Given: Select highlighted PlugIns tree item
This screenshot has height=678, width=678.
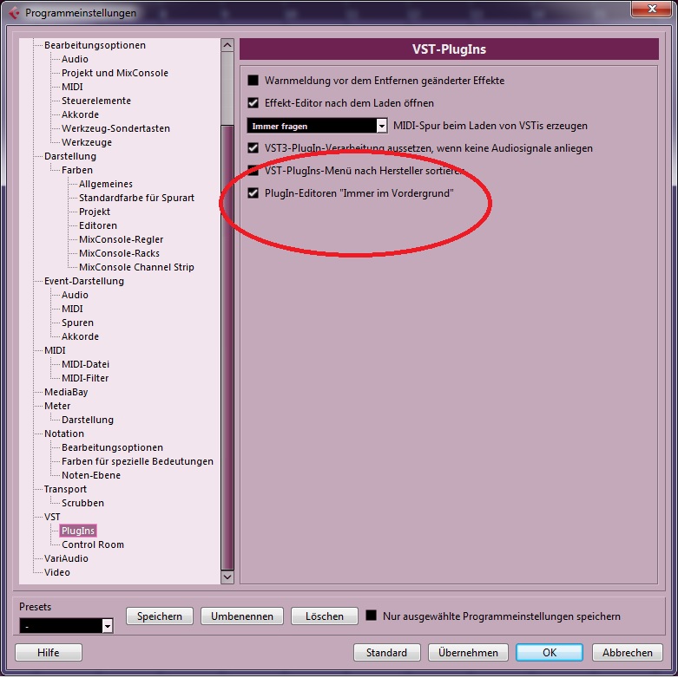Looking at the screenshot, I should point(78,531).
